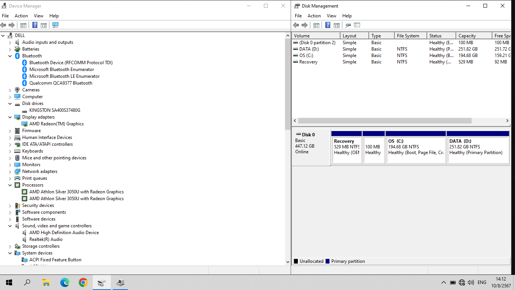
Task: Select the Firmware category icon
Action: (x=17, y=131)
